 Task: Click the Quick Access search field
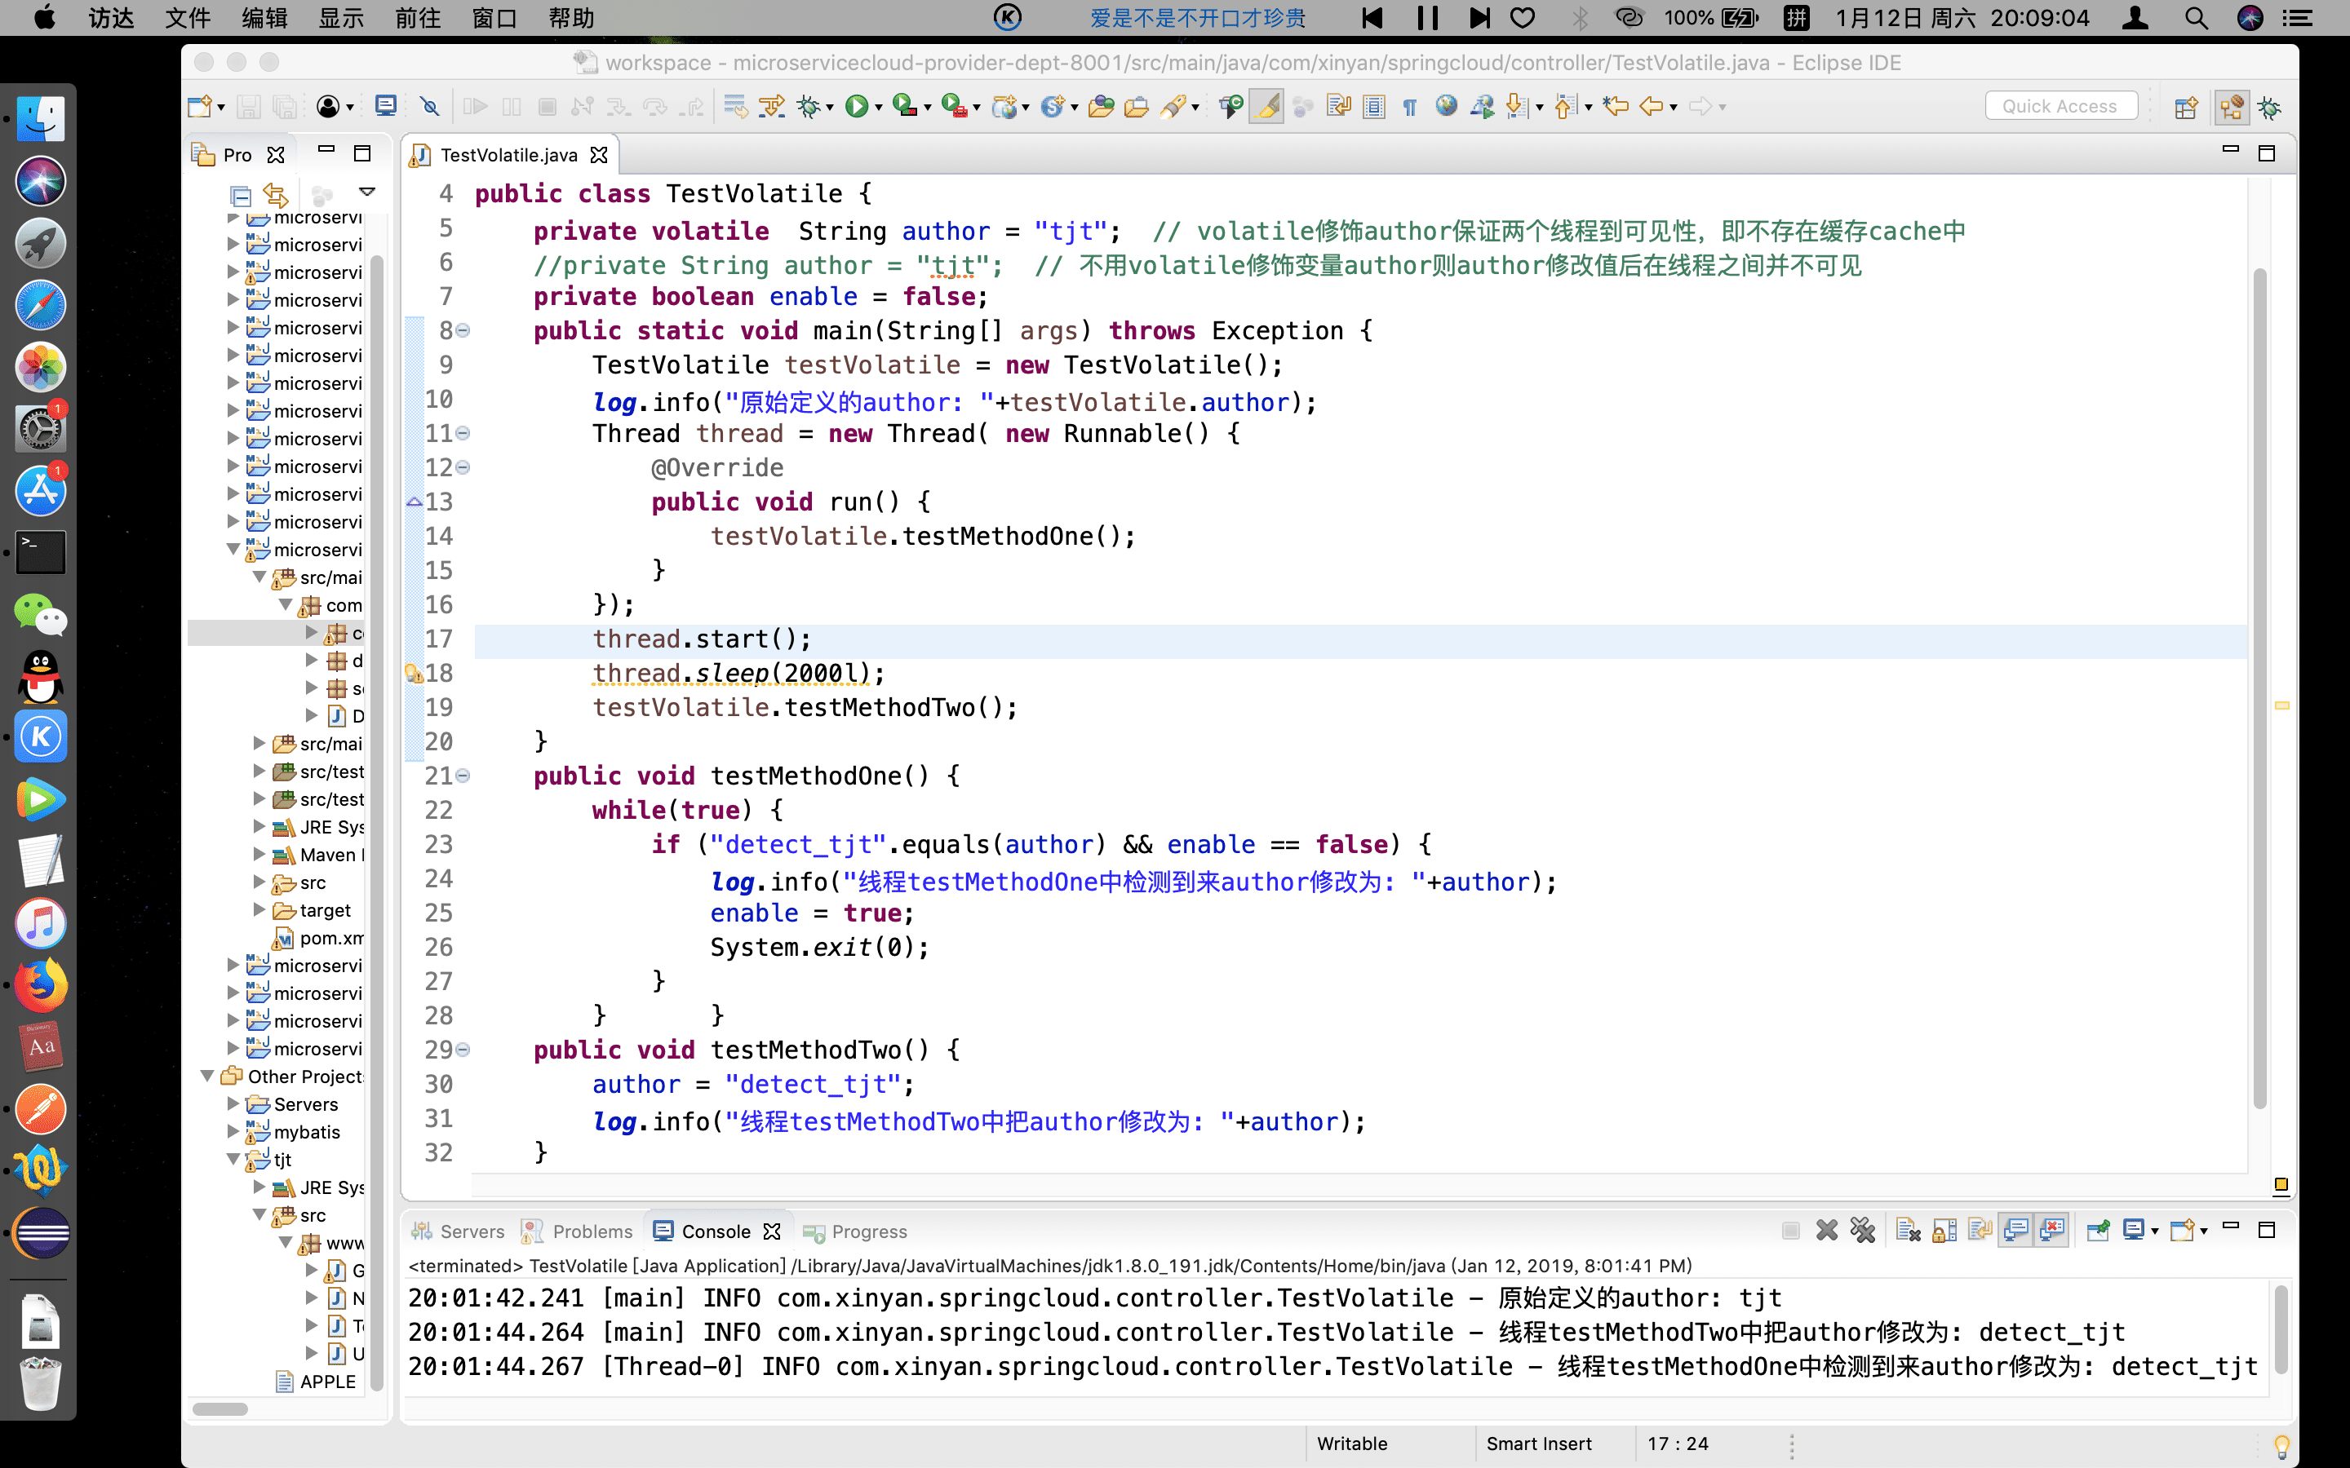[x=2059, y=107]
